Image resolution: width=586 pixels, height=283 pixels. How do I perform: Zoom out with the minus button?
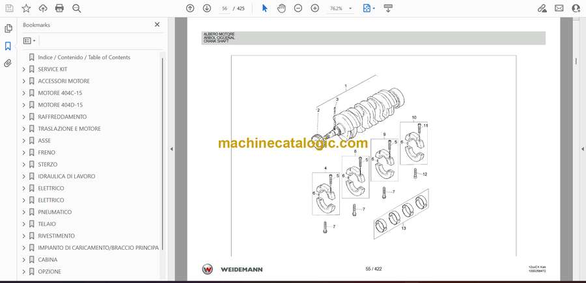(x=298, y=8)
